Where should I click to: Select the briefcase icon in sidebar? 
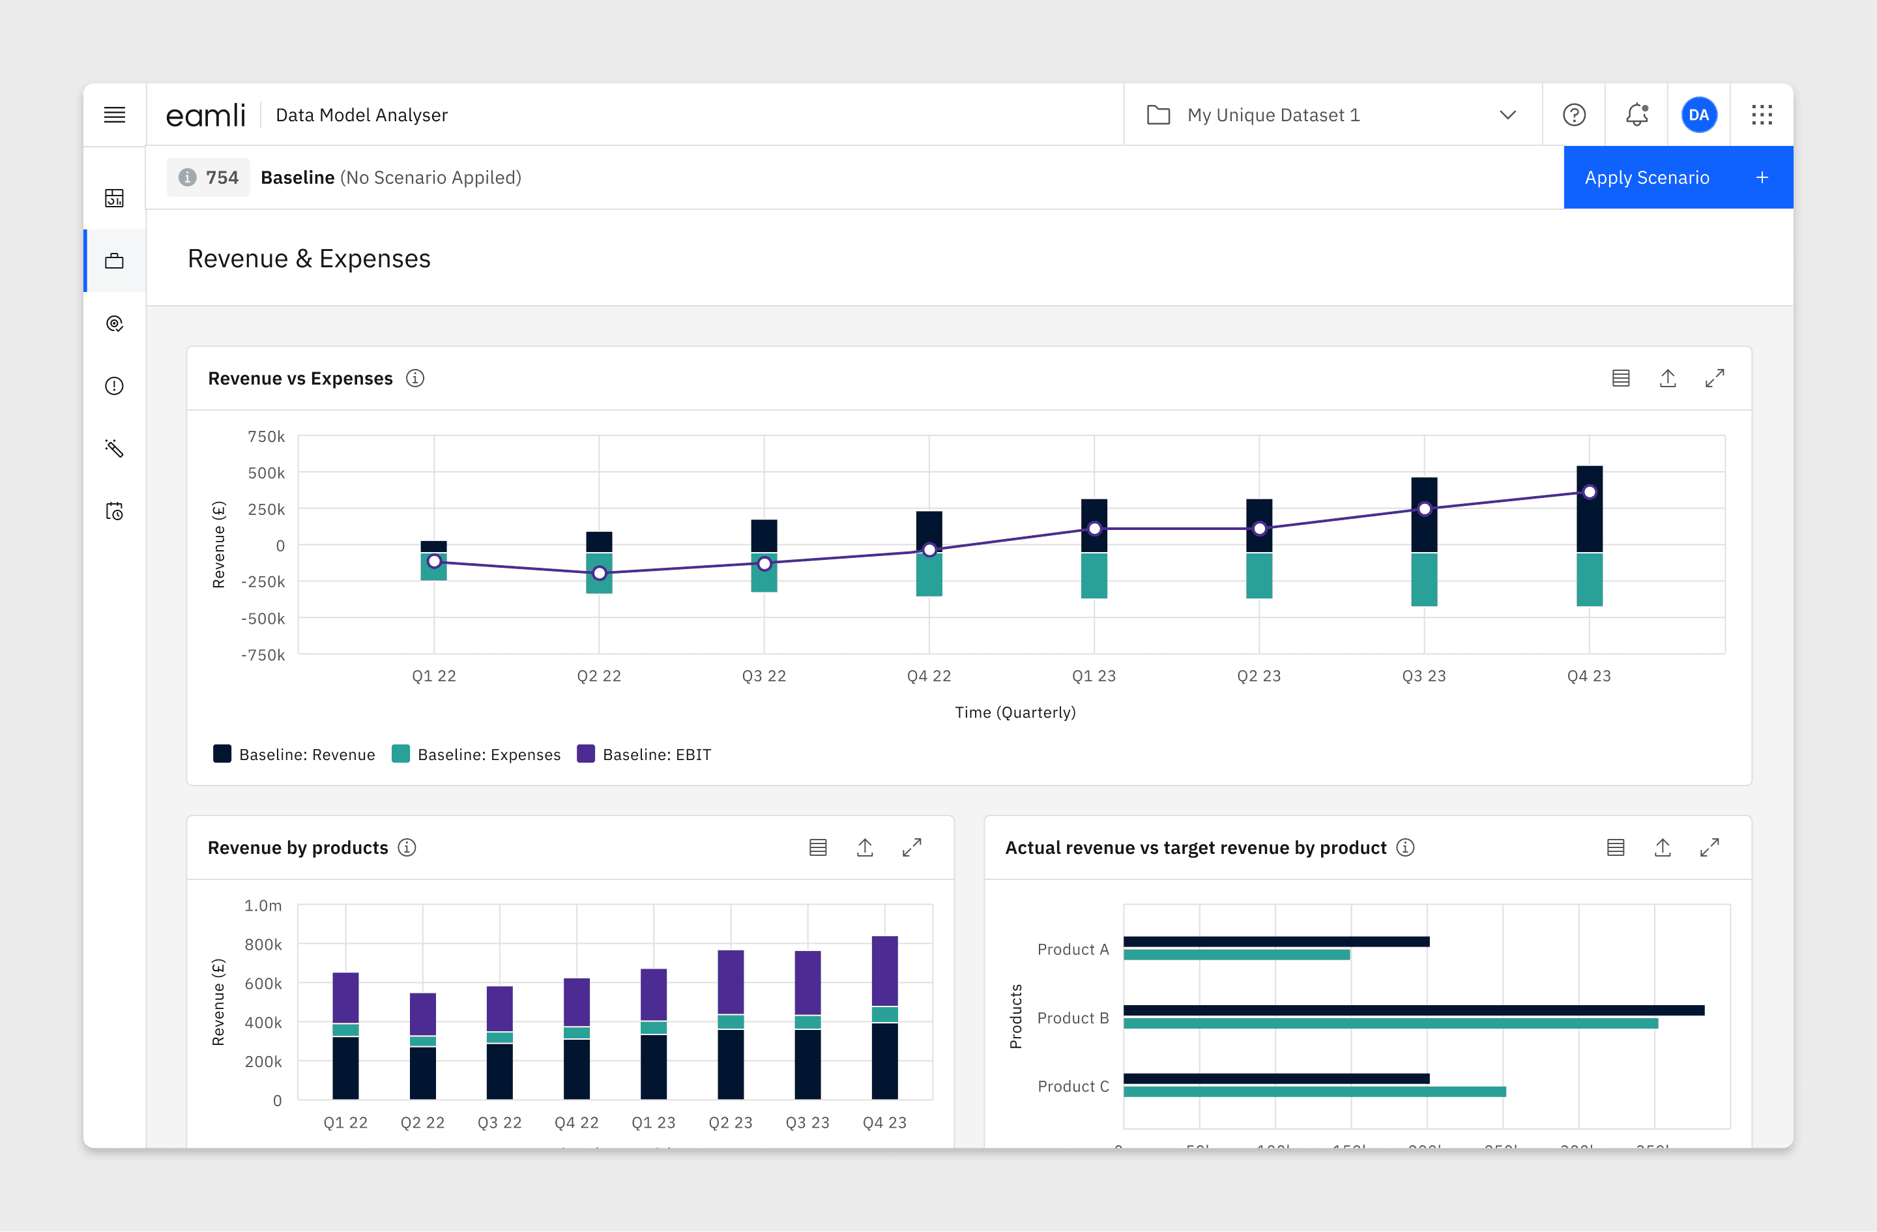(114, 261)
